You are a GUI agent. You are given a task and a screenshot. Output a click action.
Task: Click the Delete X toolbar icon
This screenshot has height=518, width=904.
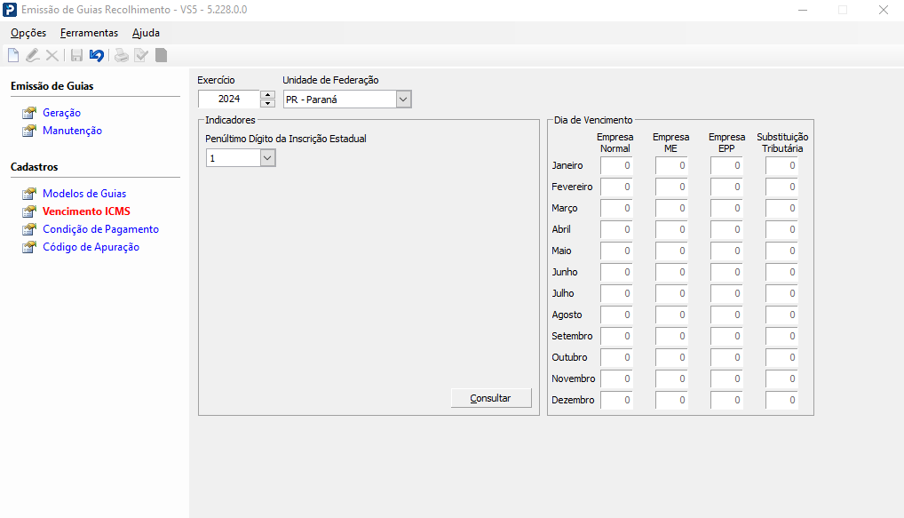pyautogui.click(x=52, y=55)
